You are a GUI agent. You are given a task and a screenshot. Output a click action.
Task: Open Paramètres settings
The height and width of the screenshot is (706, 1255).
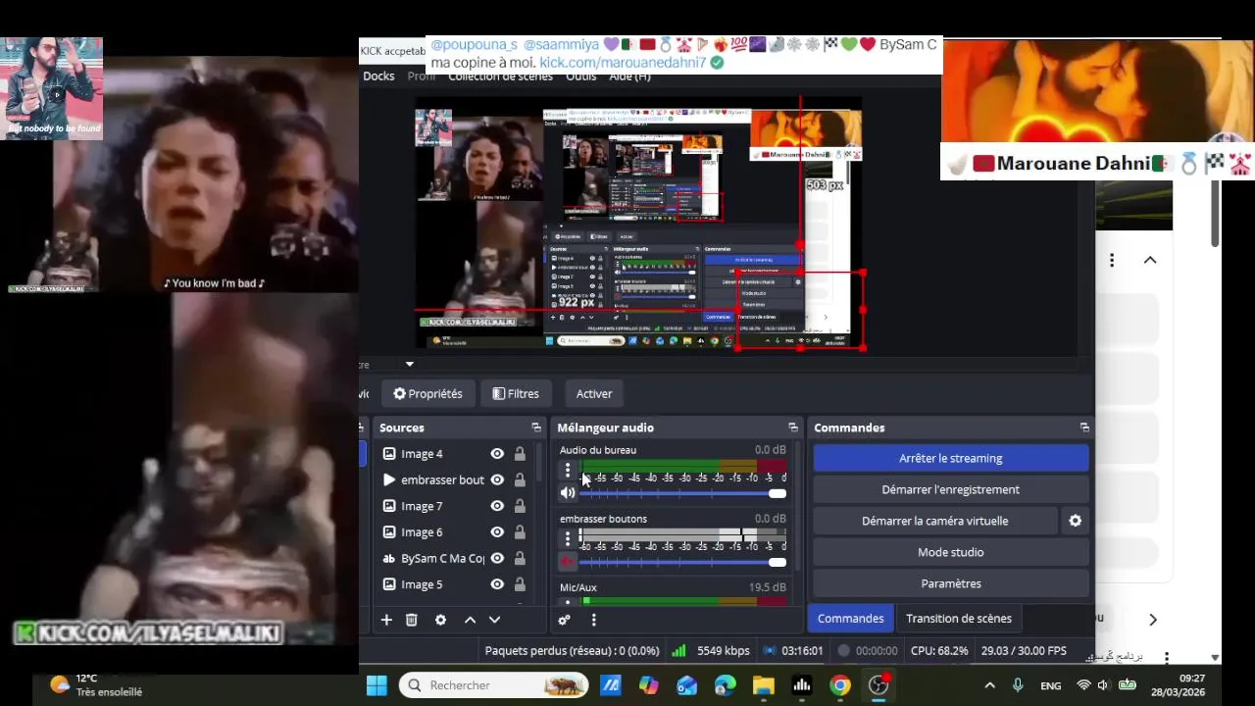coord(951,583)
